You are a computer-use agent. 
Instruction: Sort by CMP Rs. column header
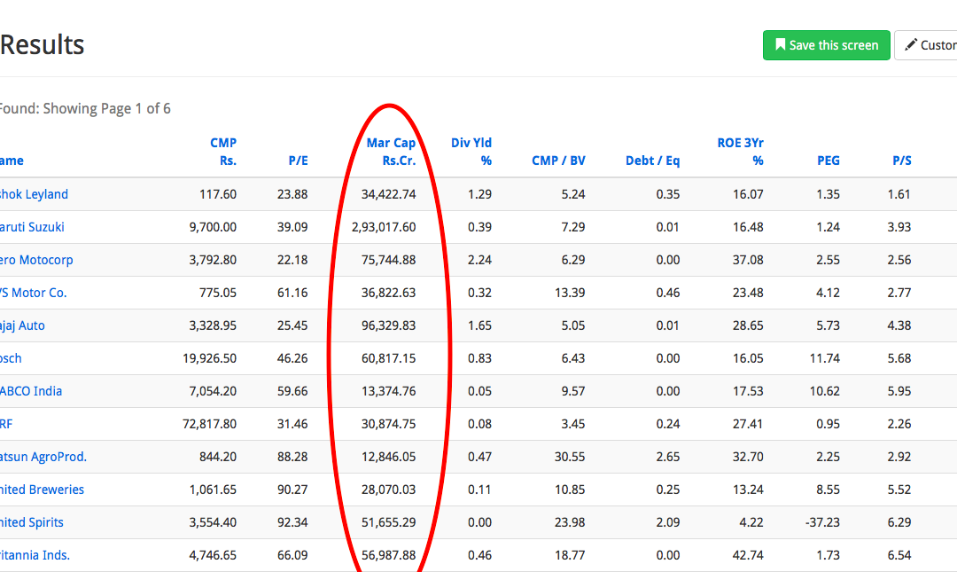click(x=222, y=152)
